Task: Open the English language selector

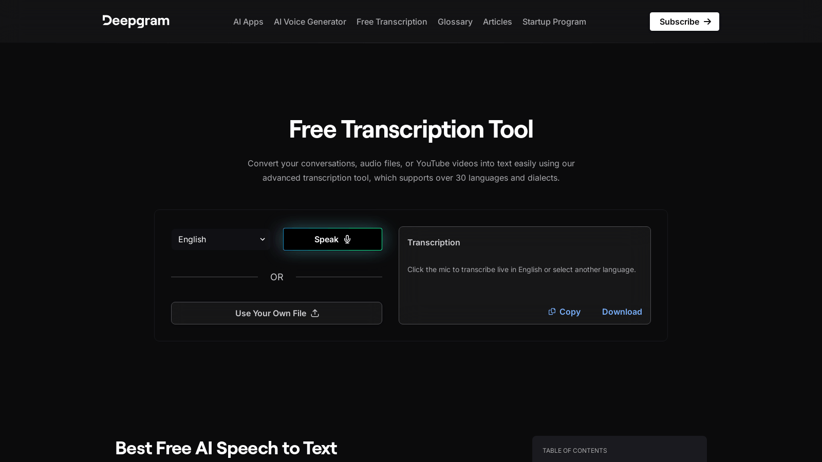Action: coord(220,239)
